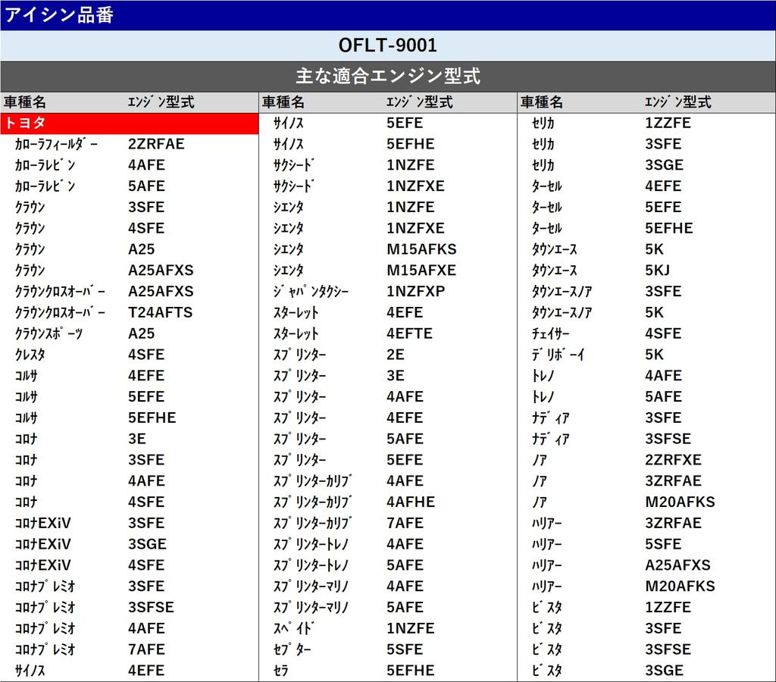Select the チェイサー model cell
776x682 pixels.
click(551, 333)
